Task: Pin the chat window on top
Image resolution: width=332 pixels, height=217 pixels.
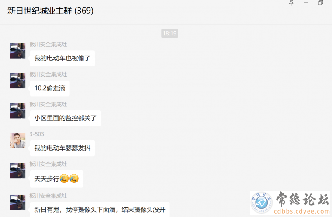Action: tap(291, 3)
